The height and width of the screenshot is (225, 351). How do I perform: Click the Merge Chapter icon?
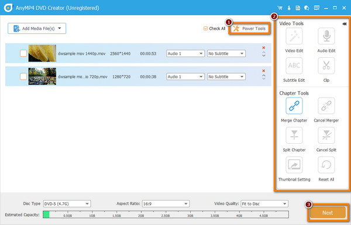[294, 106]
